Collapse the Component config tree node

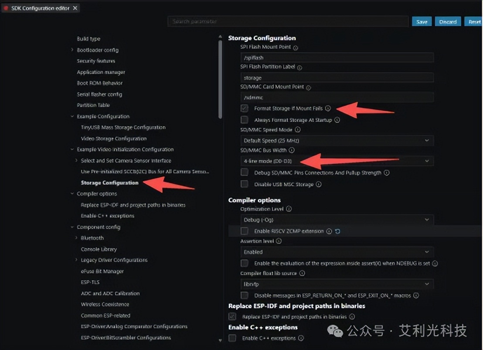(x=72, y=227)
